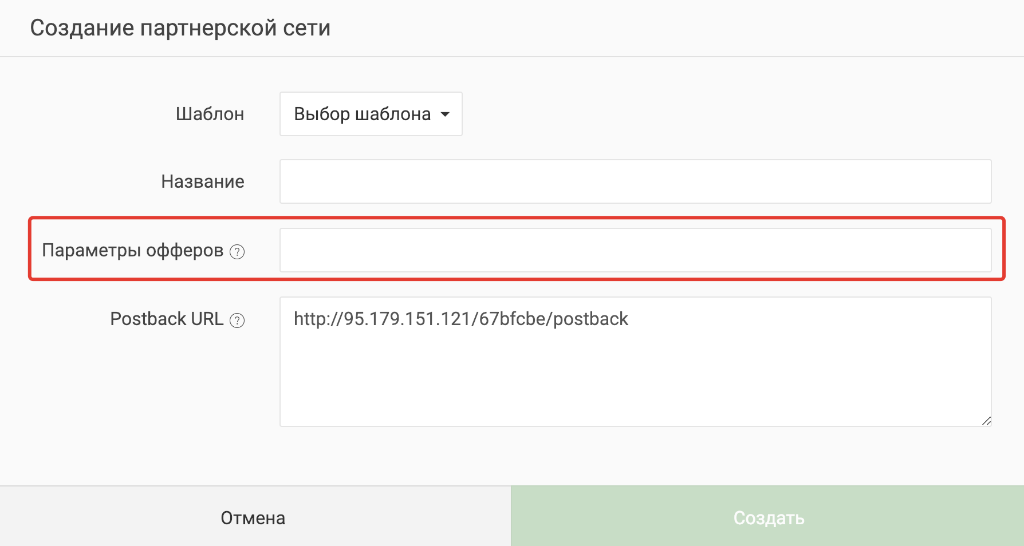Open the Выбор шаблона dropdown
Screen dimensions: 1024x546
(x=371, y=114)
